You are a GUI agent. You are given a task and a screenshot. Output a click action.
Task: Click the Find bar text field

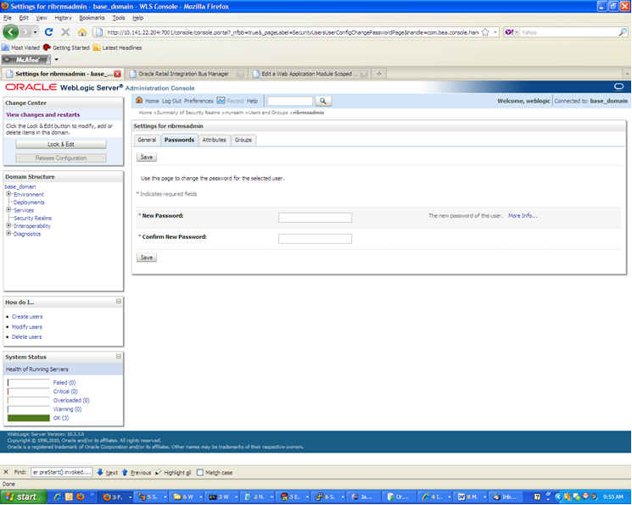tap(62, 472)
